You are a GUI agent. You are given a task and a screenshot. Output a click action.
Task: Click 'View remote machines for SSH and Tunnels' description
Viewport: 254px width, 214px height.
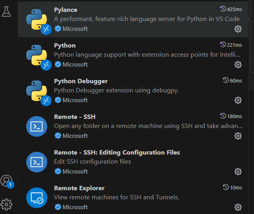[116, 197]
